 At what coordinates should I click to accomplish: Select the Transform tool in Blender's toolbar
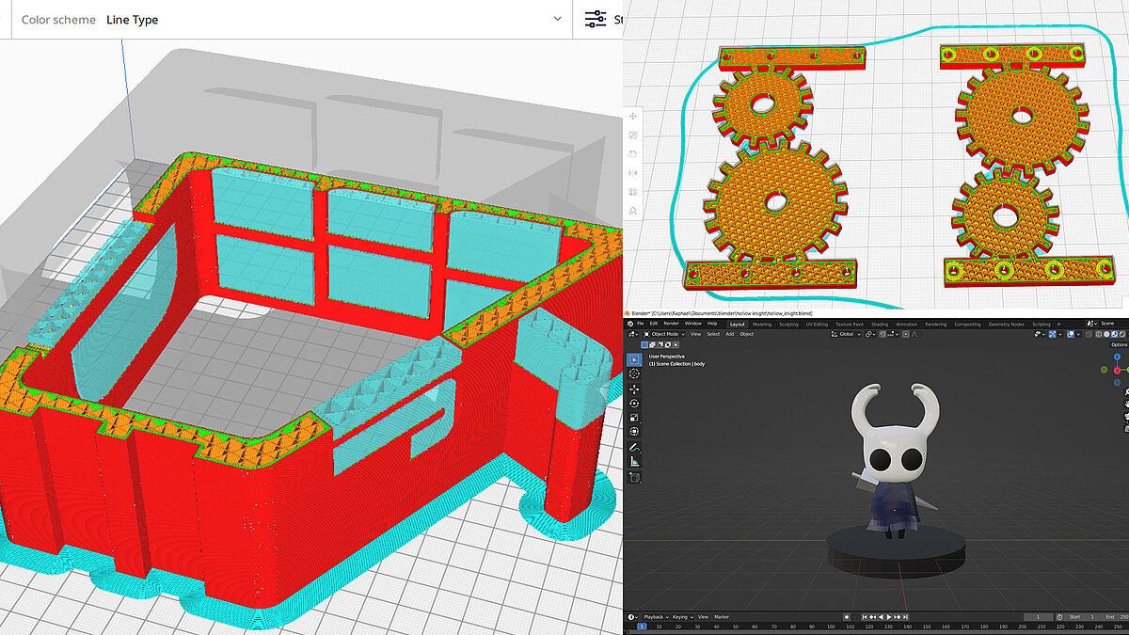coord(634,432)
